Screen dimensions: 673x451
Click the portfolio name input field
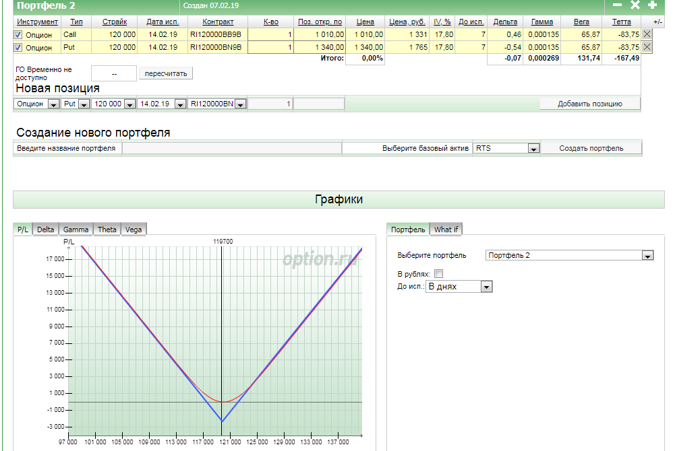pos(232,148)
